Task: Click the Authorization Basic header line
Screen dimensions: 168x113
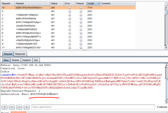Action: (x=29, y=94)
